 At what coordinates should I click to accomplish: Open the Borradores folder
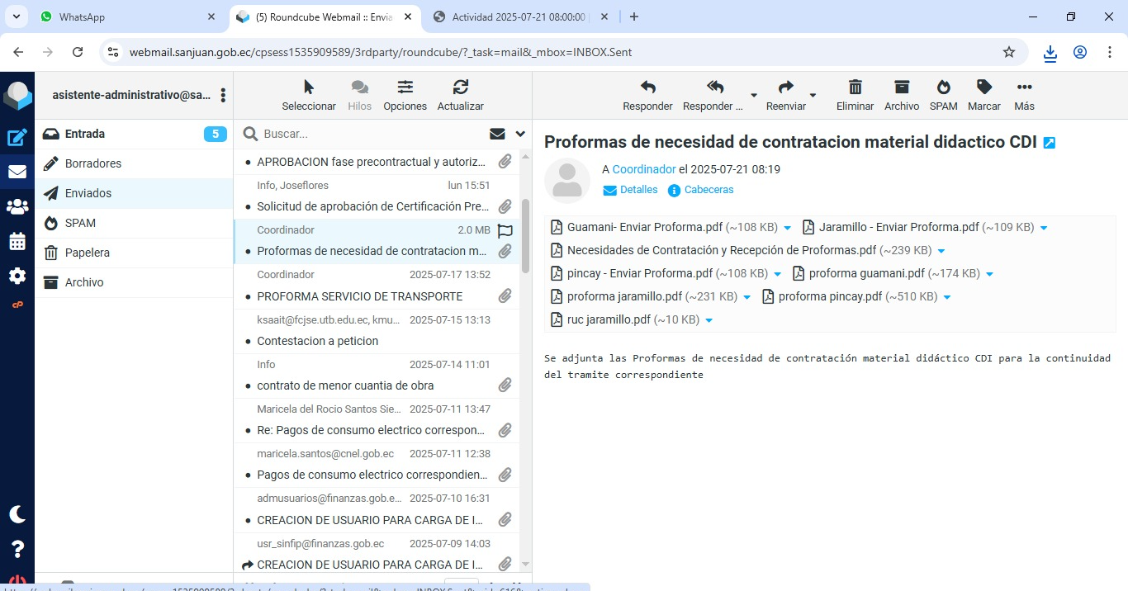(93, 163)
